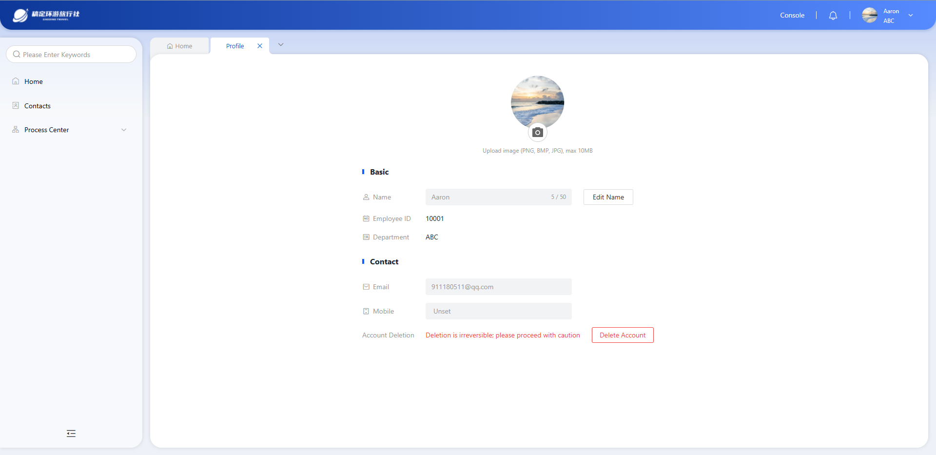
Task: Open the user account dropdown arrow
Action: tap(910, 16)
